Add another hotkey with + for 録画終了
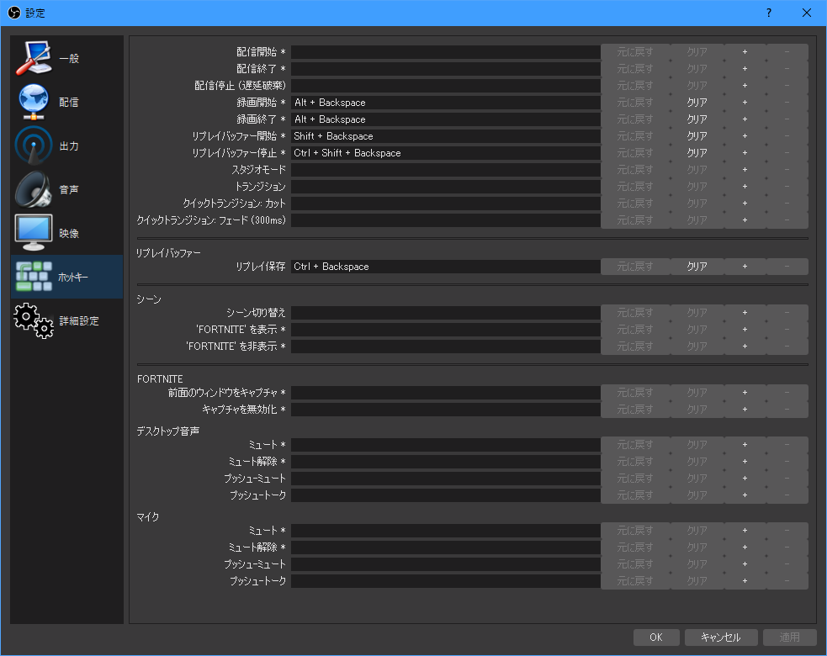827x656 pixels. pos(745,119)
